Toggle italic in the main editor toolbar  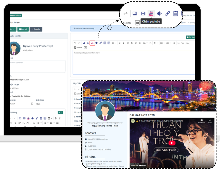[124, 43]
